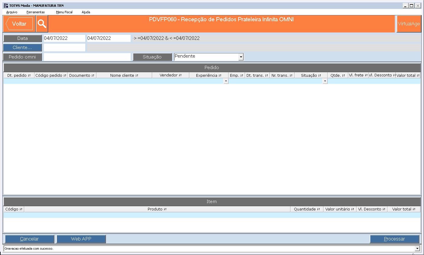Screen dimensions: 424x255
Task: Sort by Dt. trans. column
Action: coord(257,76)
